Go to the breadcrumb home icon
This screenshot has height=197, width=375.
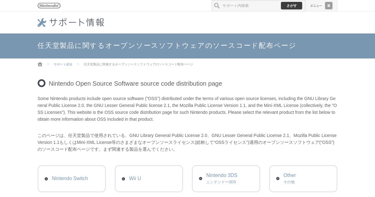[x=40, y=64]
